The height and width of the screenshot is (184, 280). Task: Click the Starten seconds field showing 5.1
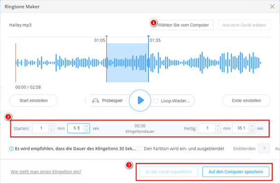[76, 128]
